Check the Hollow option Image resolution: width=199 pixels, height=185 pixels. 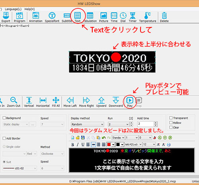point(171,122)
